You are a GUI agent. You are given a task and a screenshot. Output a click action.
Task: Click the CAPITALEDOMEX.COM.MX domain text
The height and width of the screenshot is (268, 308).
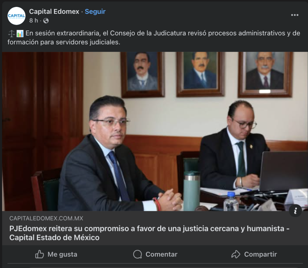coord(46,218)
